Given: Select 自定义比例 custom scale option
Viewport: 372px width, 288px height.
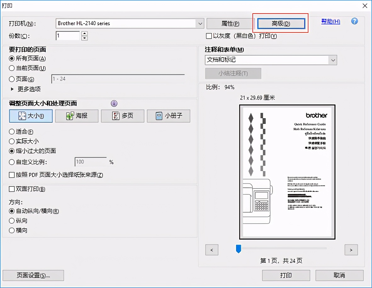Looking at the screenshot, I should [11, 162].
